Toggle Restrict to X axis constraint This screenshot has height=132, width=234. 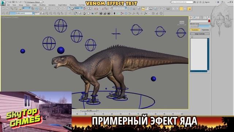pyautogui.click(x=173, y=9)
